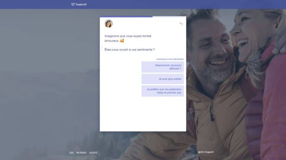Click the text "Êtes-vous ouvert à vos sentiments ?"
Image resolution: width=286 pixels, height=160 pixels.
coord(130,50)
